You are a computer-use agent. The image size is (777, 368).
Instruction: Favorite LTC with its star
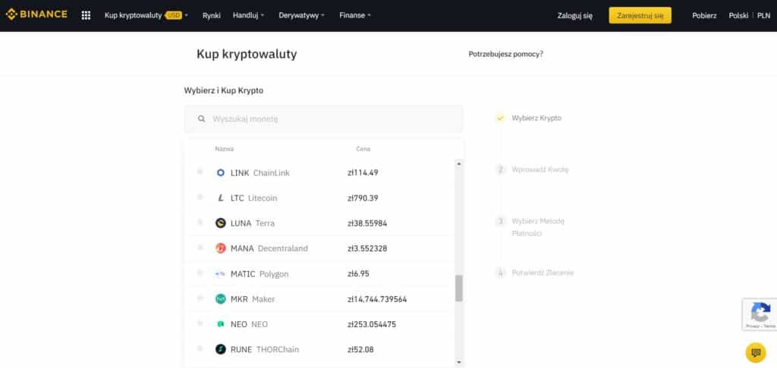pos(200,197)
